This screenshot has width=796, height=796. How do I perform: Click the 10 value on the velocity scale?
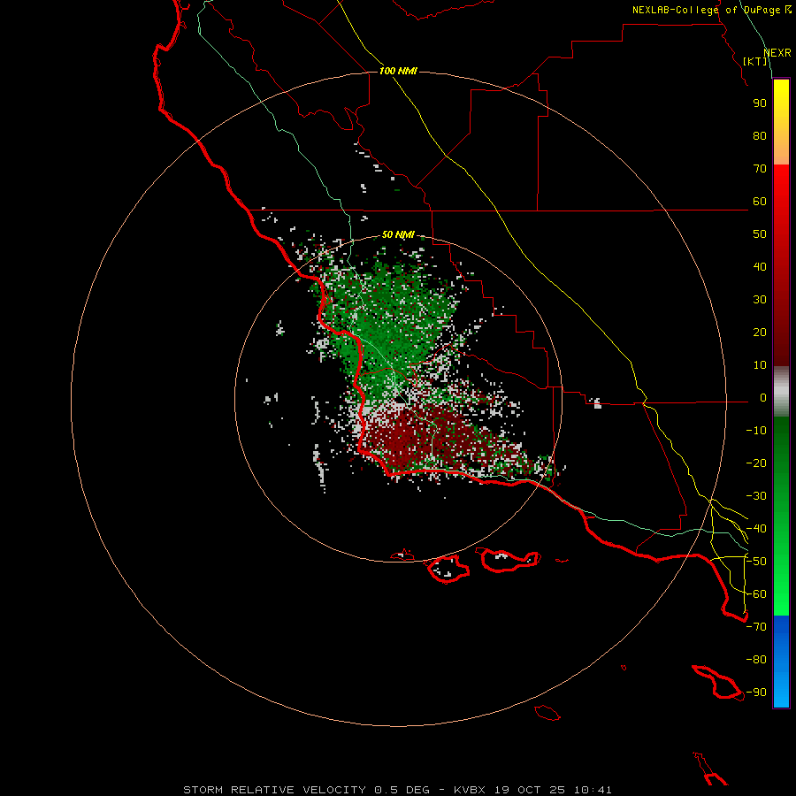tap(760, 365)
